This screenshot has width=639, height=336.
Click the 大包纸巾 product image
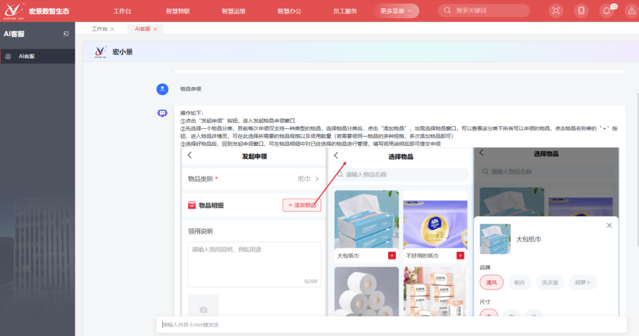pyautogui.click(x=366, y=220)
